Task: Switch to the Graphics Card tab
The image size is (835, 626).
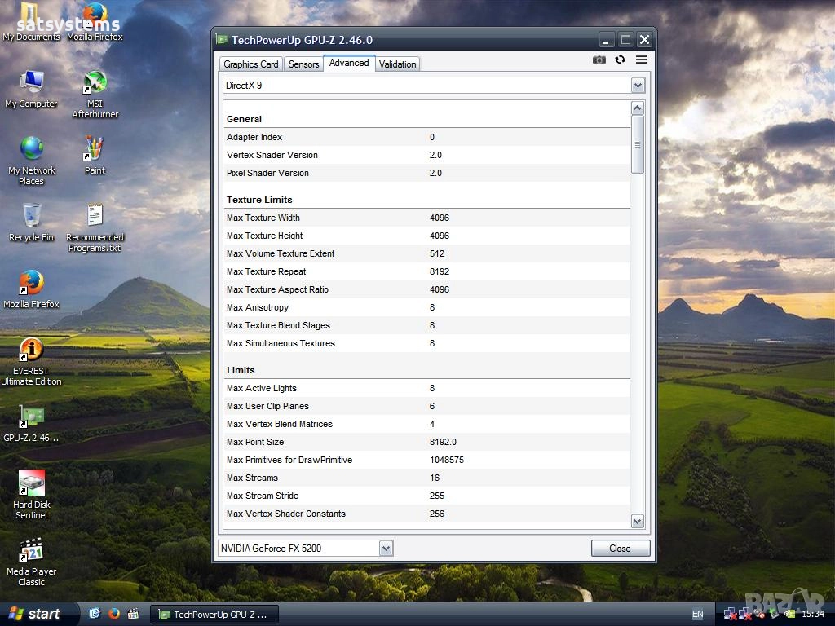Action: pyautogui.click(x=251, y=64)
